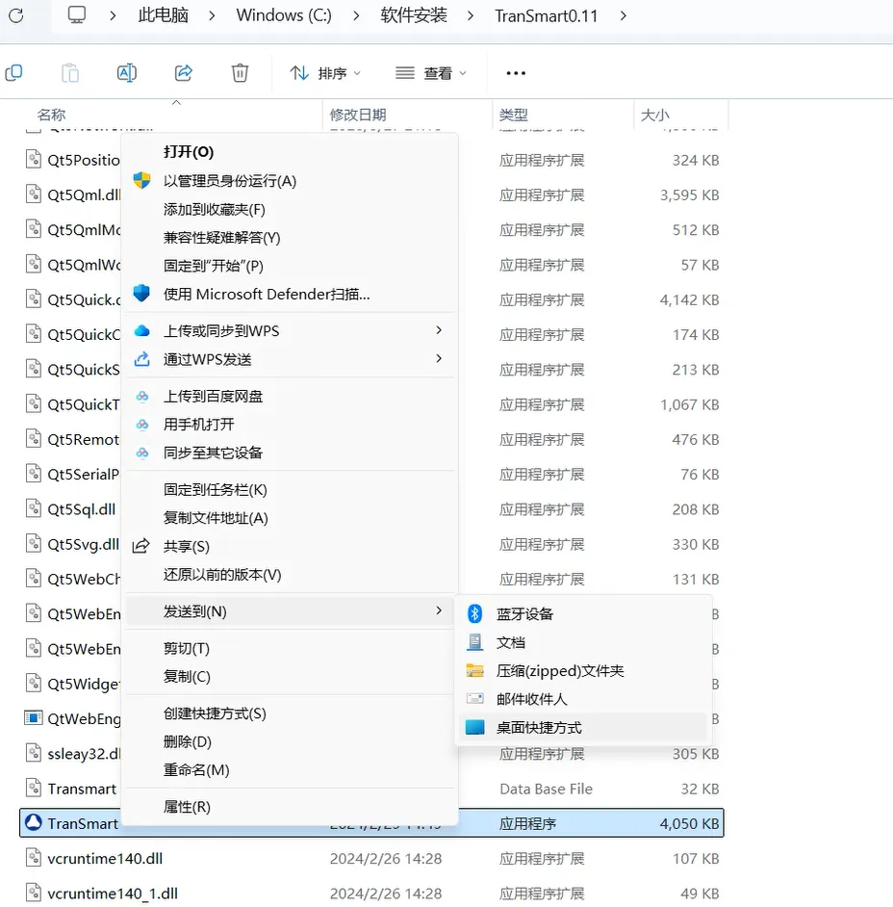
Task: Choose 同步至其它设备
Action: point(290,453)
